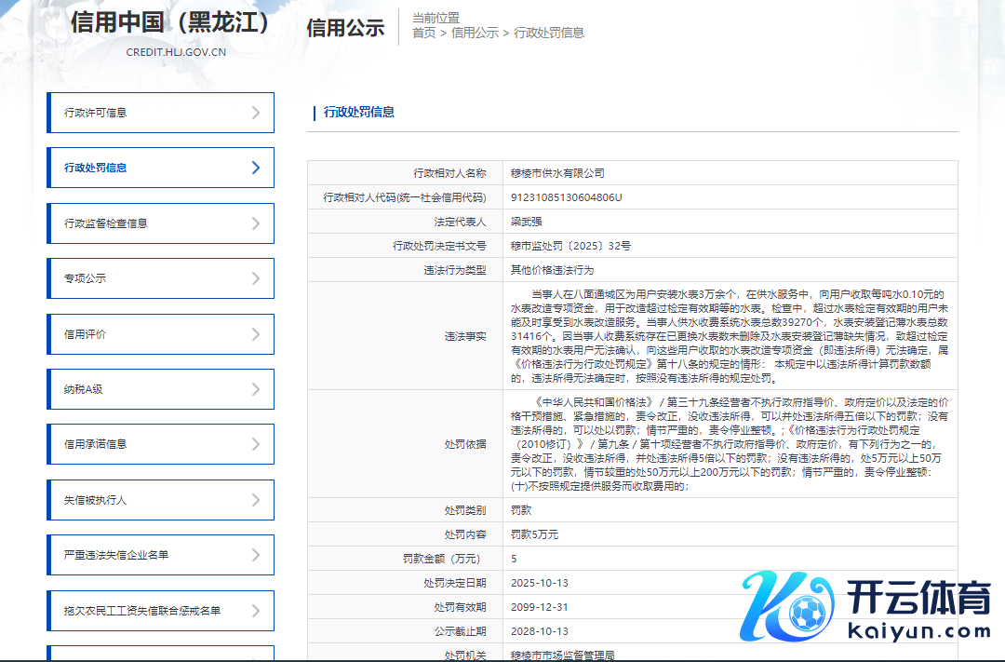This screenshot has width=1005, height=662.
Task: Select 拖欠农民工工资失信联合惩戒名单 sidebar item
Action: tap(142, 611)
